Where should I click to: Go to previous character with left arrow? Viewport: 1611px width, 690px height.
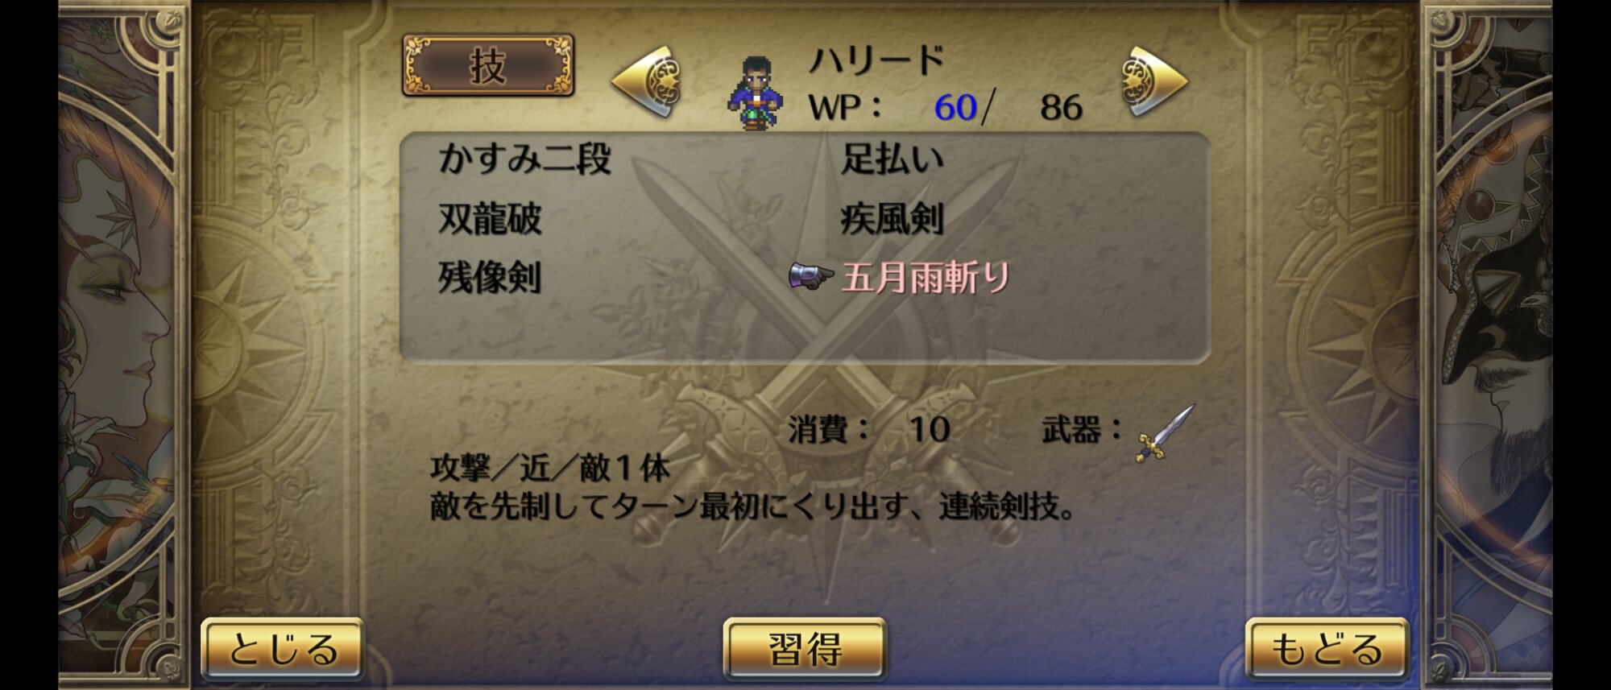pos(647,81)
